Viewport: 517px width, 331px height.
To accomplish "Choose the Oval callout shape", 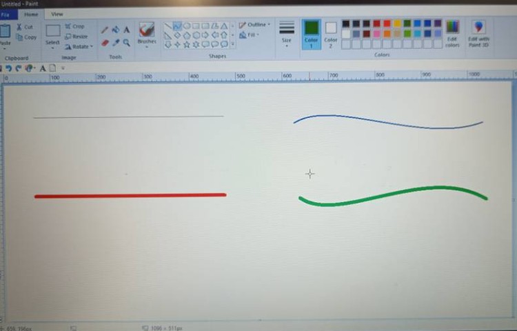I will tap(214, 44).
